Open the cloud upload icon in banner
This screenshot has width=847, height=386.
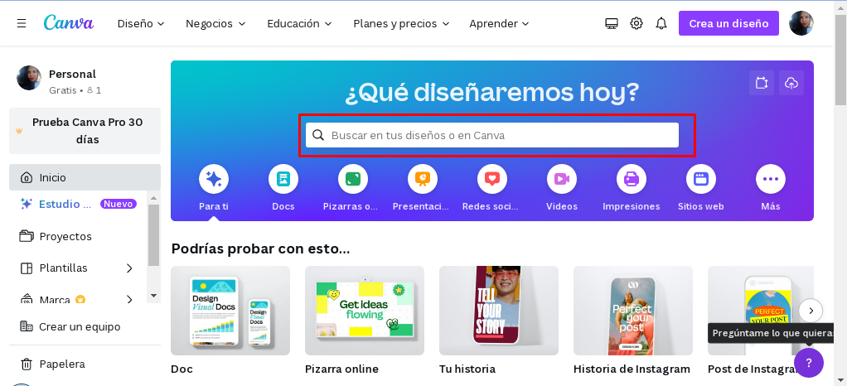791,83
